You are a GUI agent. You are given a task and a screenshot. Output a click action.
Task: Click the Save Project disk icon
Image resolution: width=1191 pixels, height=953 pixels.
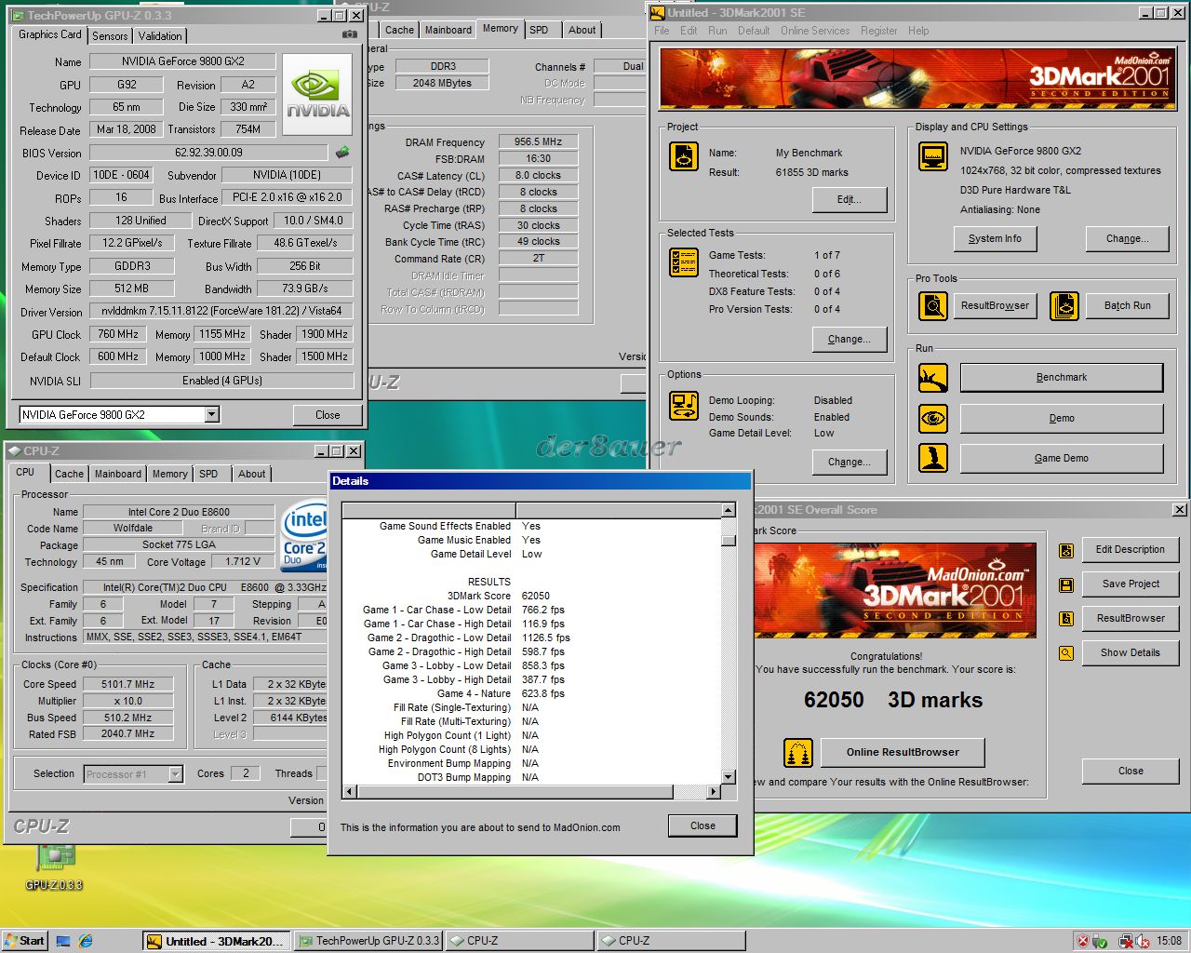1066,585
